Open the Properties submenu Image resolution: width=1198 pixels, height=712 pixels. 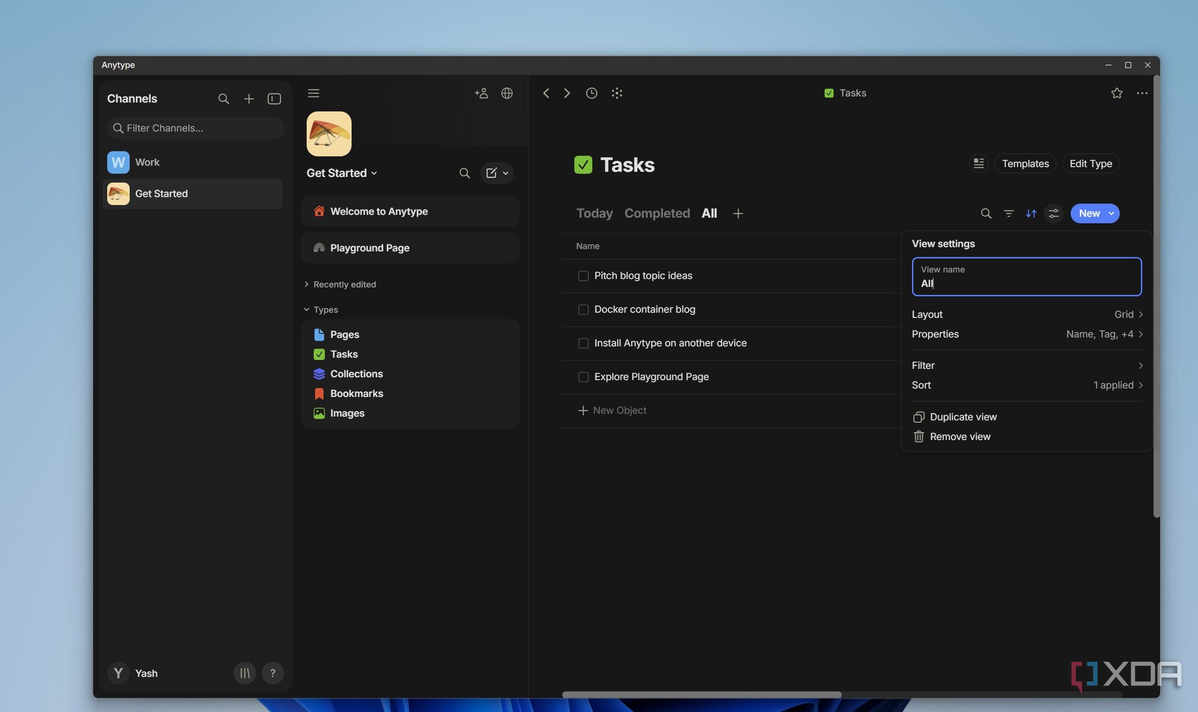pos(1027,334)
